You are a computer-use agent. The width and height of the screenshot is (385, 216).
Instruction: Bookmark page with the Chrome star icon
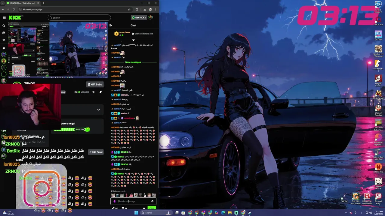tap(129, 9)
